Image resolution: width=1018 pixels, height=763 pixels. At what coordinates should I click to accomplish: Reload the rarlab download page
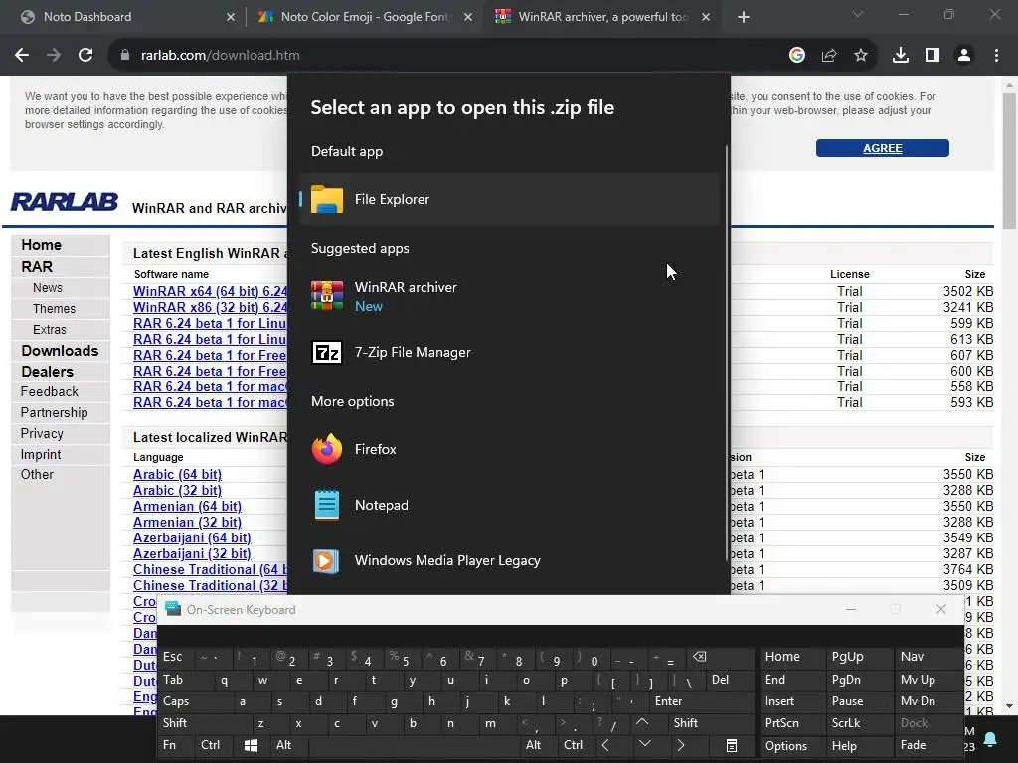[85, 56]
